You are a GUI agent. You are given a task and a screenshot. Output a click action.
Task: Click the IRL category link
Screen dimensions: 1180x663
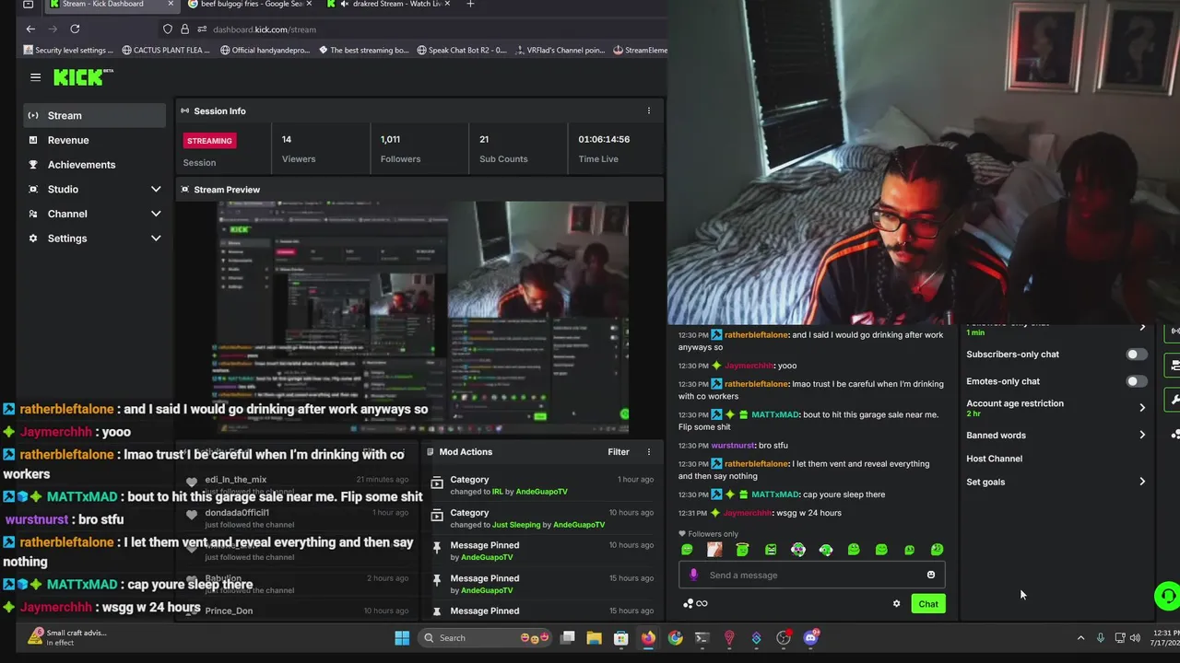point(497,492)
